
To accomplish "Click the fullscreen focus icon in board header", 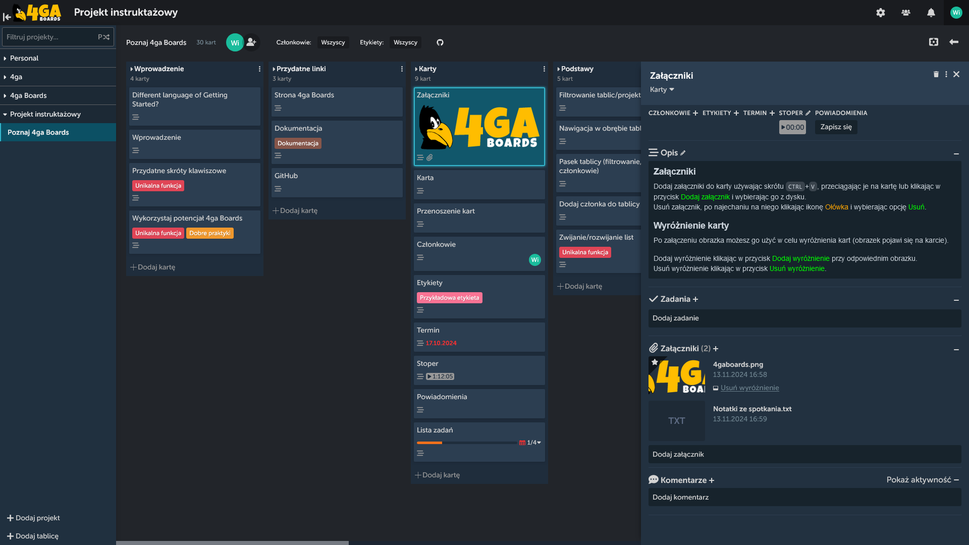I will tap(934, 42).
